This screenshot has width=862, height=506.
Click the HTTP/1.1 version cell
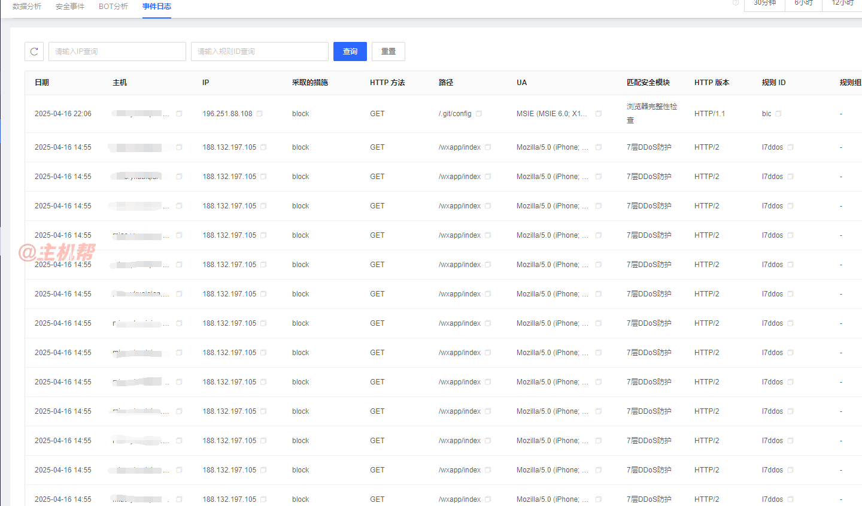tap(709, 114)
